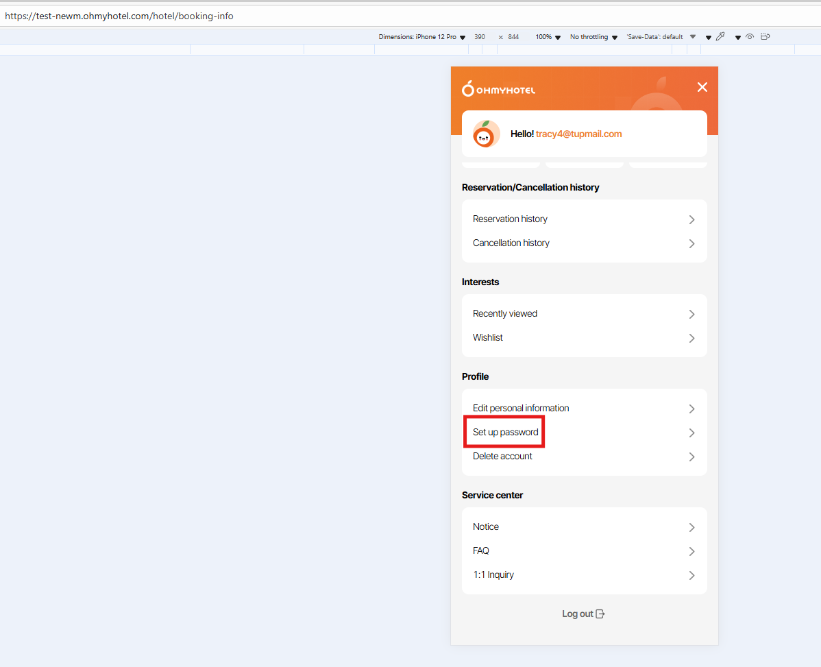Viewport: 821px width, 667px height.
Task: Open the tracy4@tupmail.com account link
Action: coord(578,134)
